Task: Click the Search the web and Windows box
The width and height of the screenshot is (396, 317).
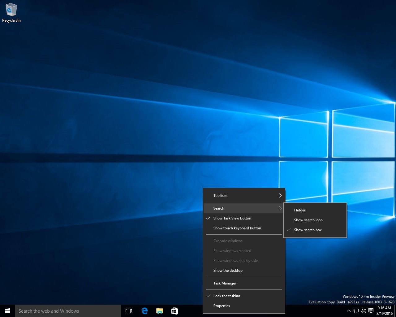Action: 68,311
